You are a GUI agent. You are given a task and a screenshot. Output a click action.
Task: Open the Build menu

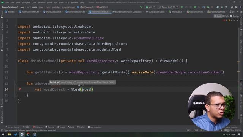coord(49,3)
